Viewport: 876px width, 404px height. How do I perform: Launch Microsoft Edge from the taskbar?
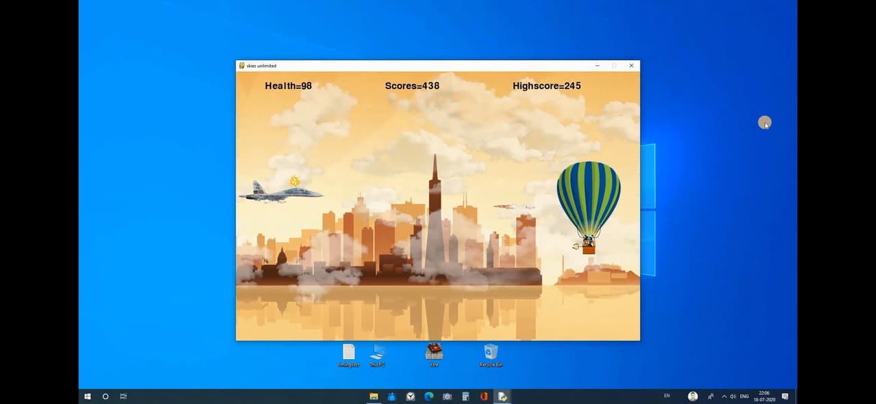coord(428,396)
